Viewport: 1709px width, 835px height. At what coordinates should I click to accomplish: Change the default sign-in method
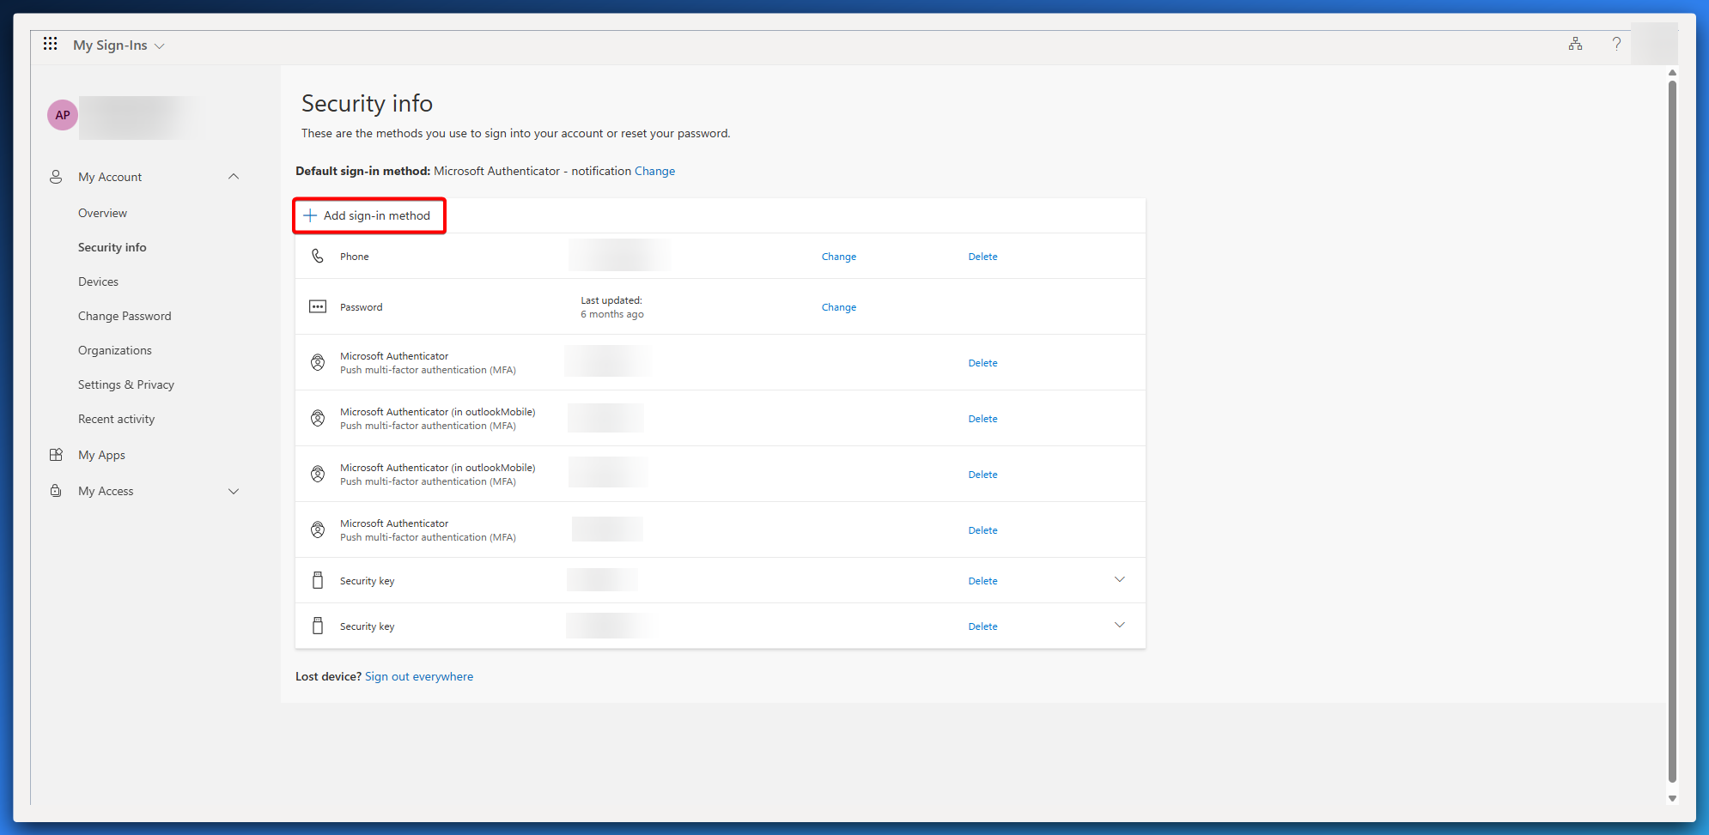point(654,171)
